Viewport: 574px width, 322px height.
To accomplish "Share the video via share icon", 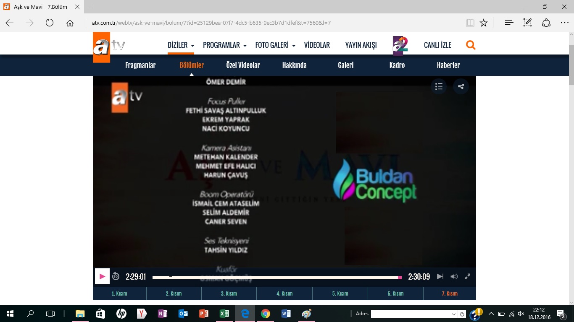I will click(461, 86).
